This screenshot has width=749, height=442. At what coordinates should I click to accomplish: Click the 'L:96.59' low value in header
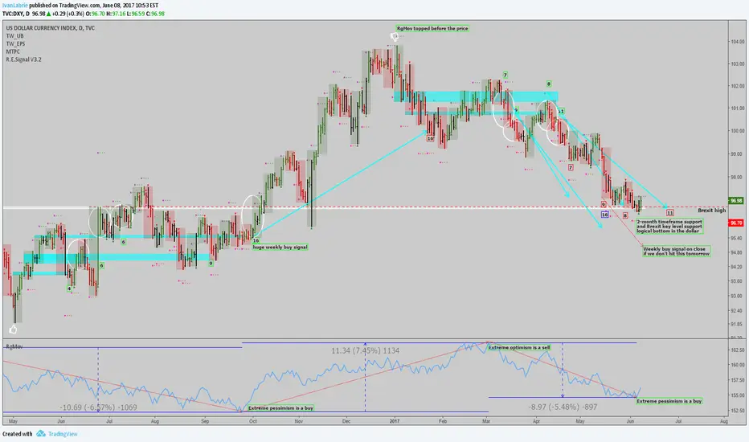[136, 14]
